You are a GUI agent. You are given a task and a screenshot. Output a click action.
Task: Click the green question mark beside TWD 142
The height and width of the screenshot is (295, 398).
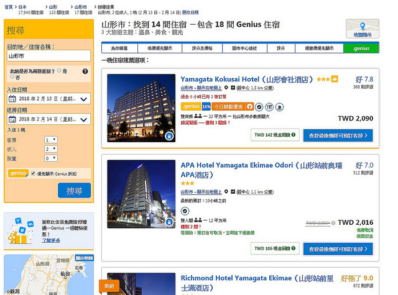tap(294, 135)
